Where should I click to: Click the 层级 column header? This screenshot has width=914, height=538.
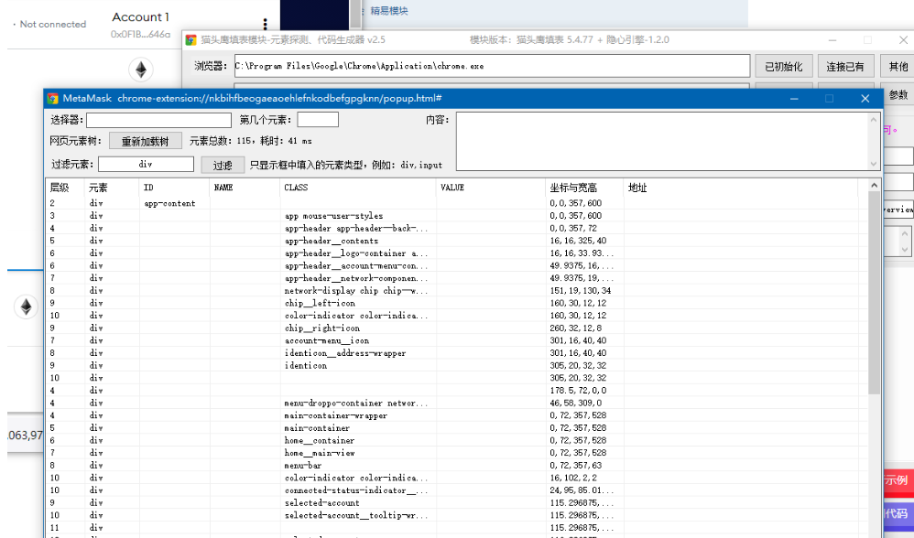click(65, 188)
